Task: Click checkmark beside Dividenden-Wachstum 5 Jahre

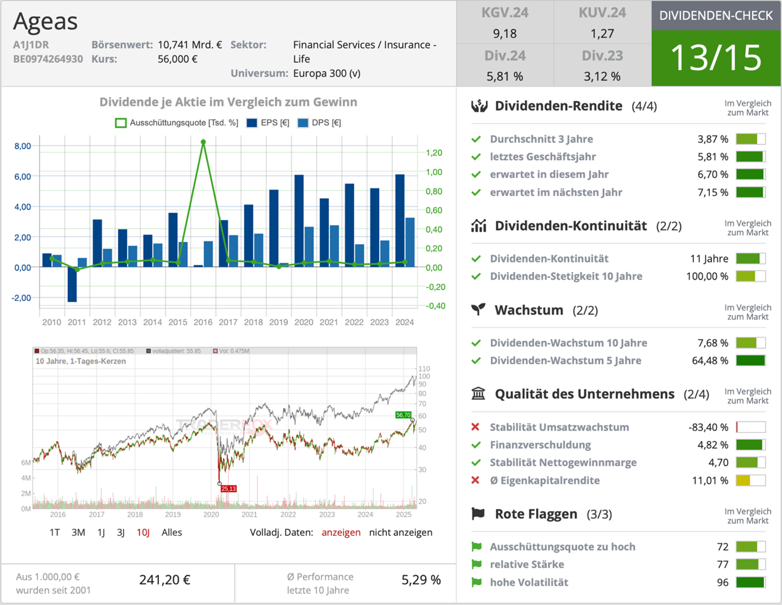Action: (x=476, y=360)
